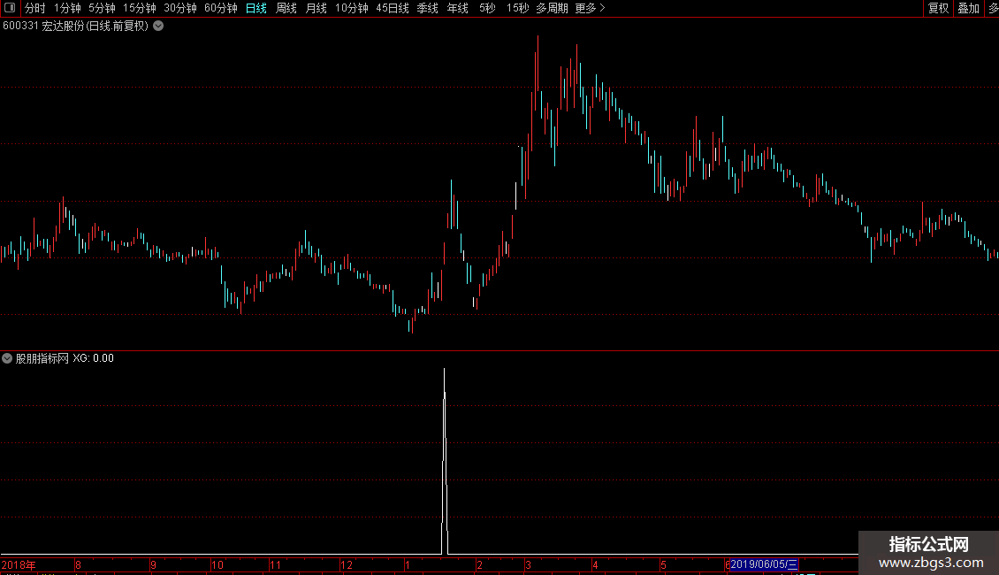This screenshot has width=999, height=575.
Task: Click the XG: 0.00 indicator value
Action: [x=93, y=358]
